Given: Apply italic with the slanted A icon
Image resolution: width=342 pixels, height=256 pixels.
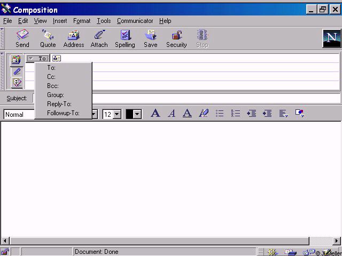Looking at the screenshot, I should coord(172,113).
